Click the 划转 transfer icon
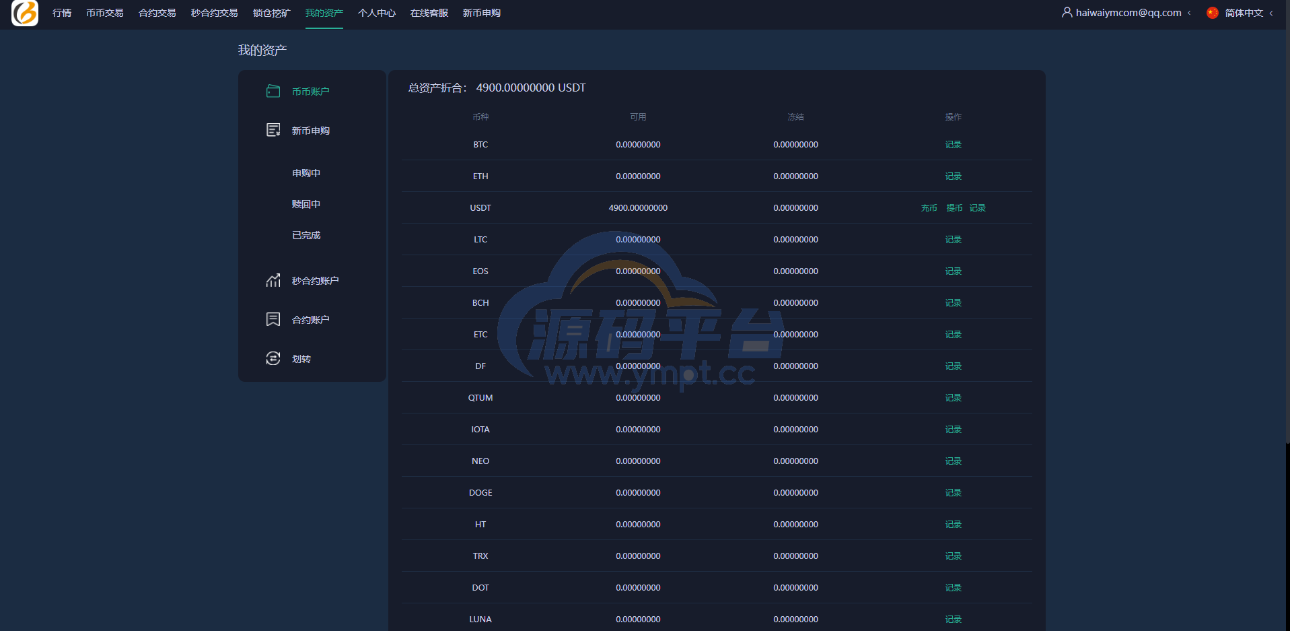This screenshot has height=631, width=1290. click(x=273, y=358)
